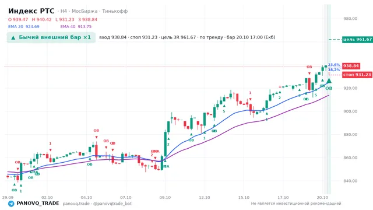Viewport: 373px width, 210px height.
Task: Click the green цель 961.67 price tag
Action: click(357, 39)
